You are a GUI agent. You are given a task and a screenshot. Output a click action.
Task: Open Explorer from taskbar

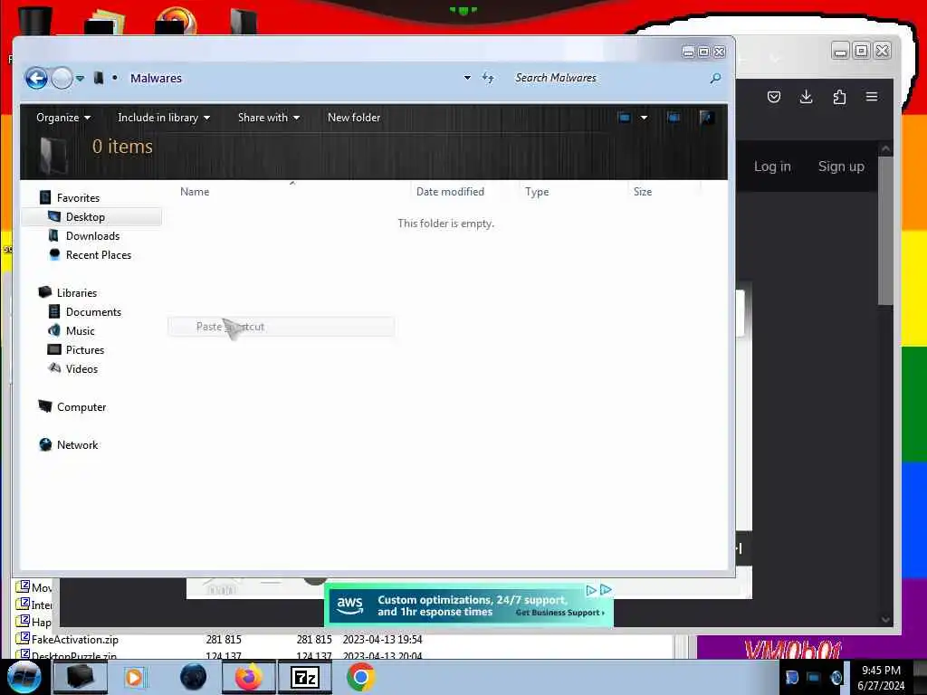81,677
